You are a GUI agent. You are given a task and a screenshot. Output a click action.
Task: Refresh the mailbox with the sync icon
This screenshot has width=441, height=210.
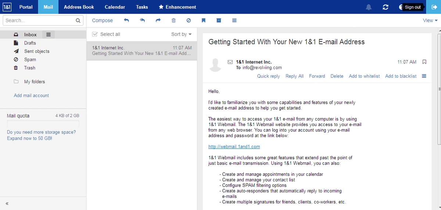pos(386,7)
